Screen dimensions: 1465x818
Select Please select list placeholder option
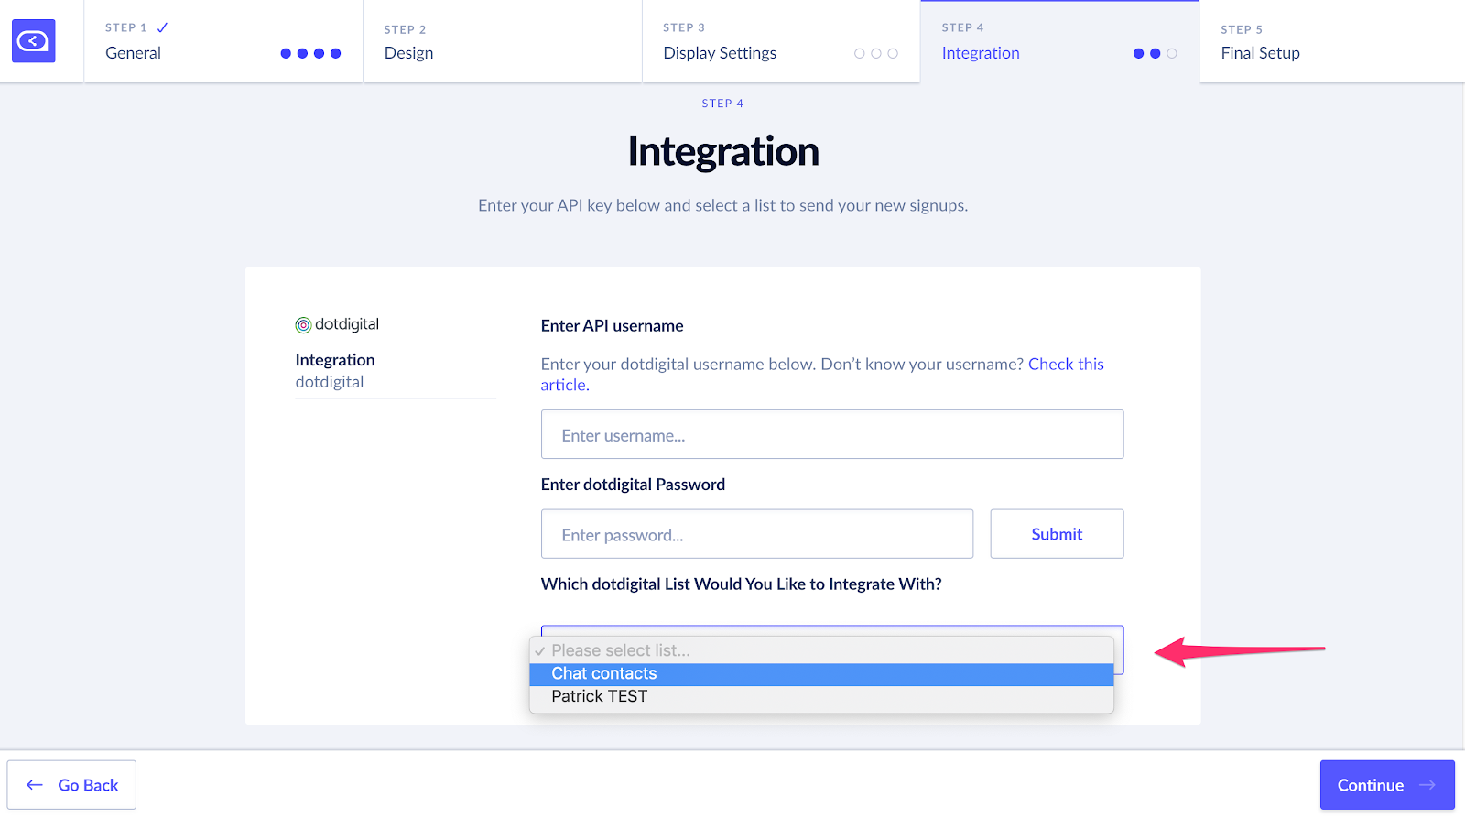821,650
